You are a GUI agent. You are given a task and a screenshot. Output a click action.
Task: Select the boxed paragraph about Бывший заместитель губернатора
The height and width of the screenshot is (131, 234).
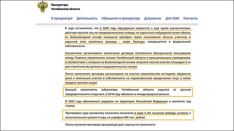tap(127, 92)
